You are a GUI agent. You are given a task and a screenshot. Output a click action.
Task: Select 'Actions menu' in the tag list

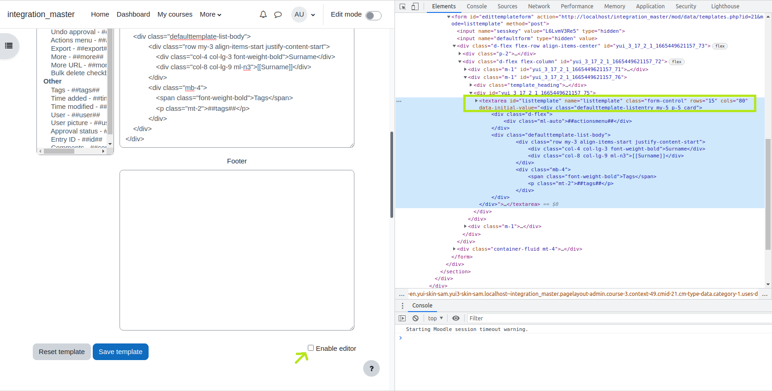tap(79, 40)
